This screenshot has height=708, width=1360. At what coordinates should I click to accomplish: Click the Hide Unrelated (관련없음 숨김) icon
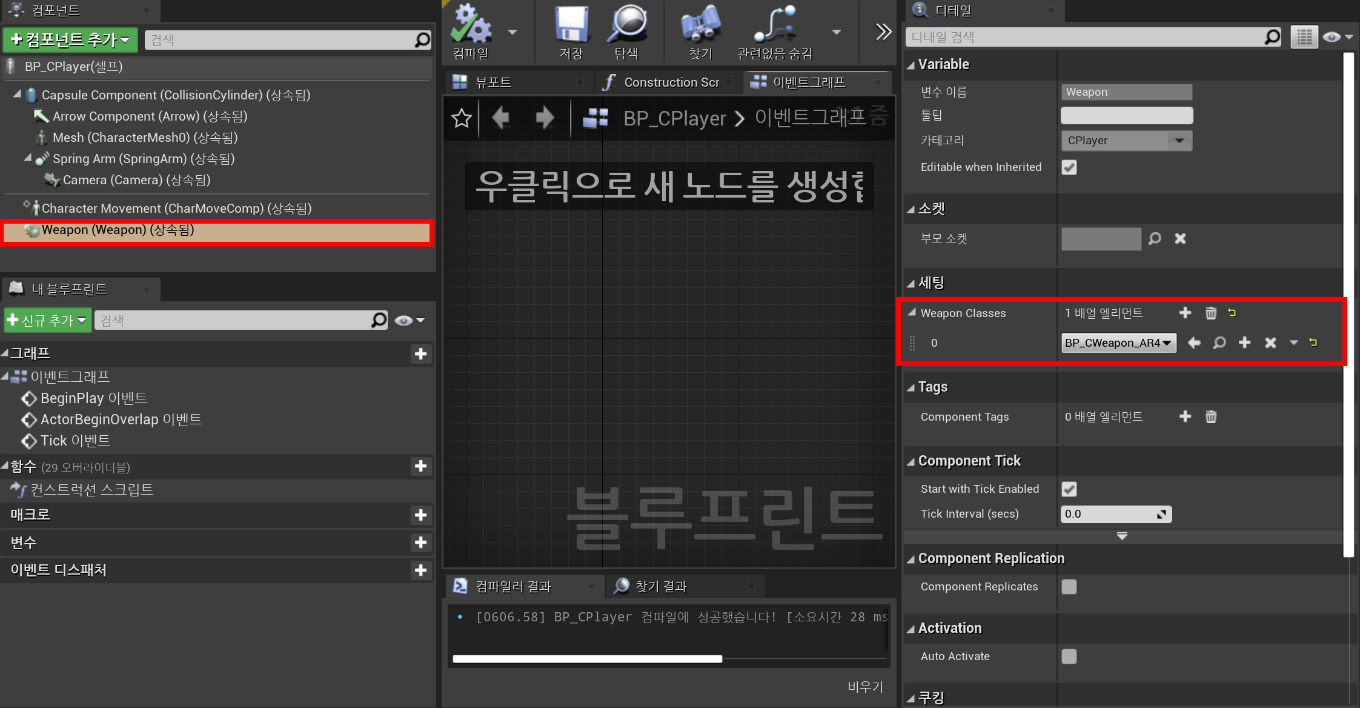774,25
